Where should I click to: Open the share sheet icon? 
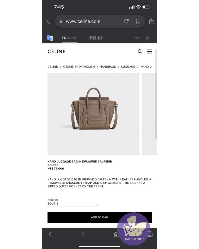(x=151, y=21)
